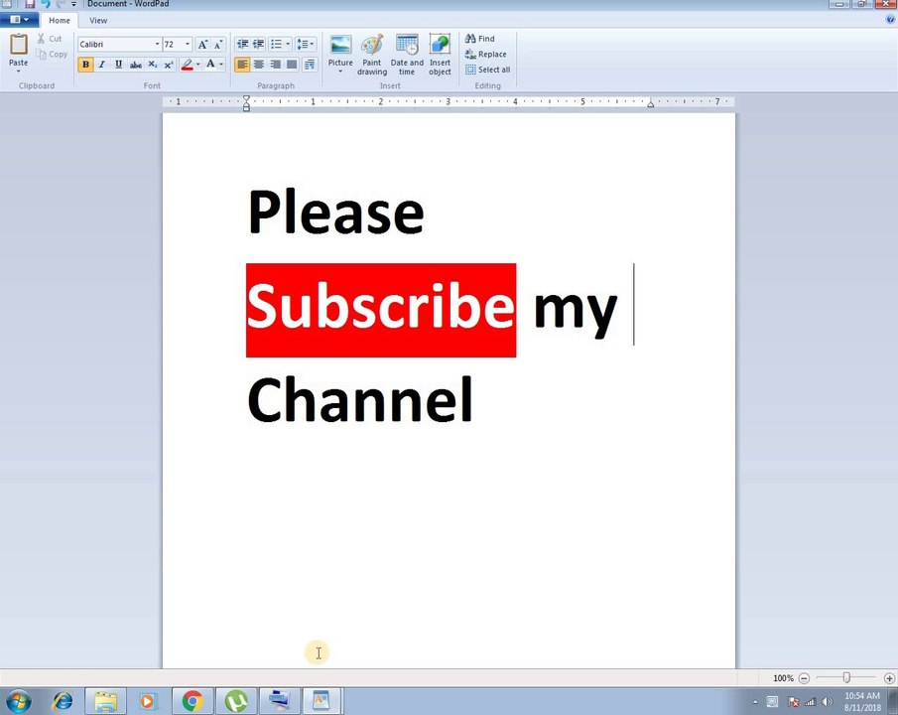
Task: Apply the red text highlight color
Action: pyautogui.click(x=187, y=65)
